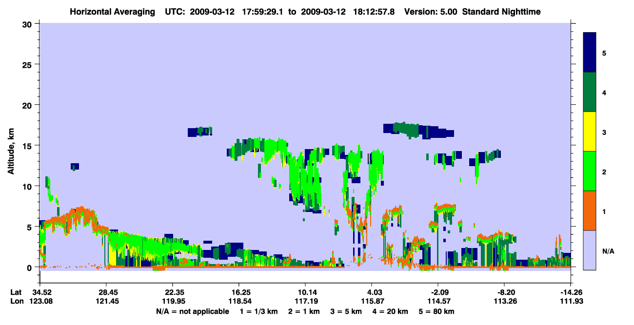This screenshot has height=325, width=634.
Task: Click legend text '4 = 20 km'
Action: point(391,311)
